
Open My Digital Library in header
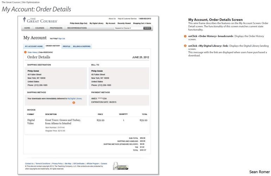coord(96,23)
